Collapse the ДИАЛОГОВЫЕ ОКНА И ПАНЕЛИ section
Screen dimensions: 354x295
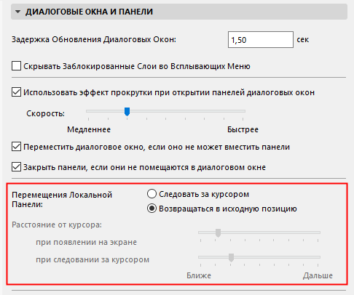coord(17,12)
